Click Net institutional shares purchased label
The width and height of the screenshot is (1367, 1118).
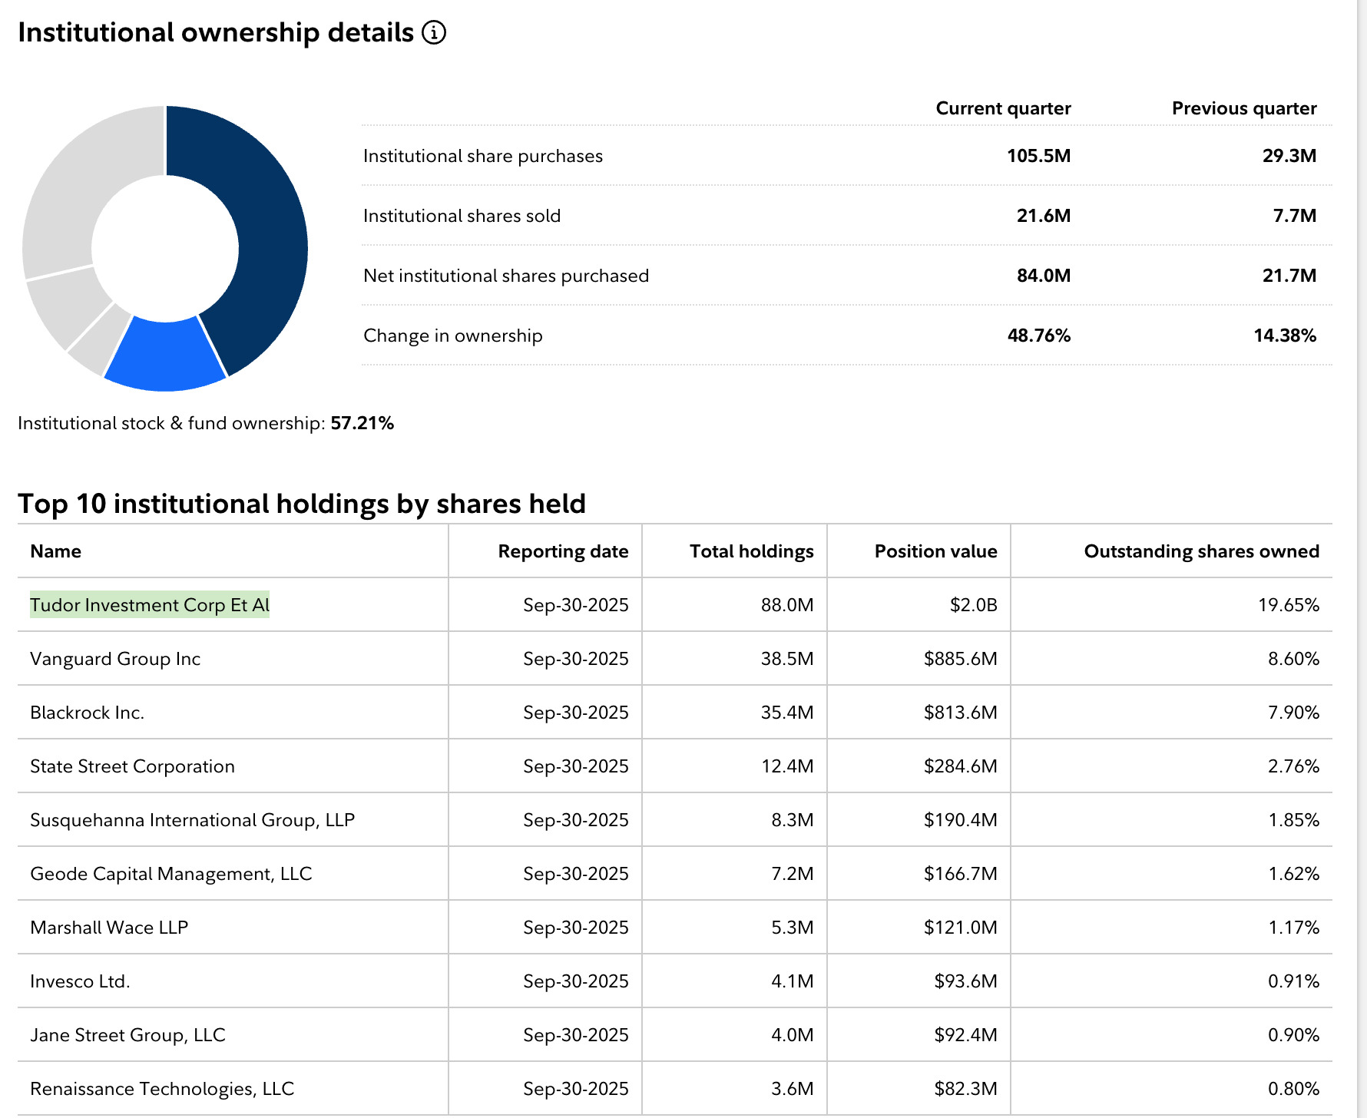[506, 276]
